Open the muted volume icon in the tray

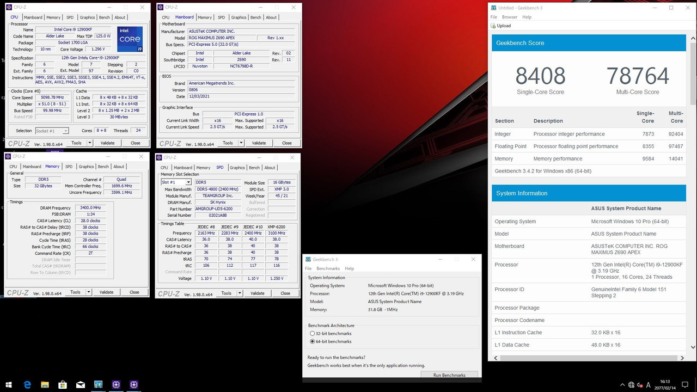(640, 385)
